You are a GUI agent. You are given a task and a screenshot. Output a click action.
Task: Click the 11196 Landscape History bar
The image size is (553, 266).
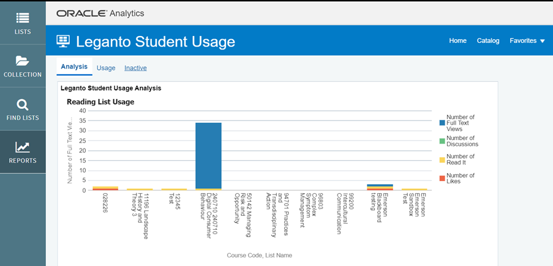(140, 189)
